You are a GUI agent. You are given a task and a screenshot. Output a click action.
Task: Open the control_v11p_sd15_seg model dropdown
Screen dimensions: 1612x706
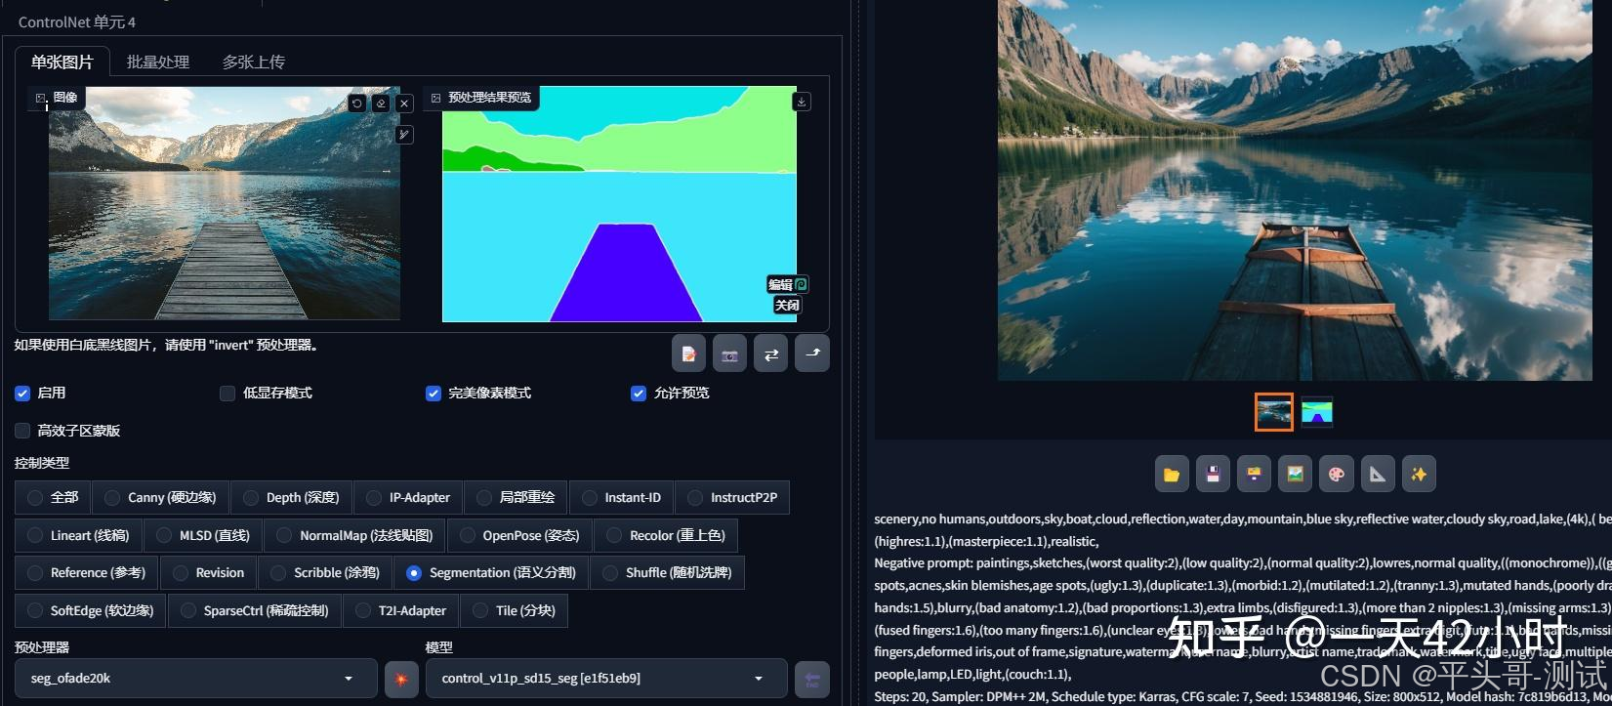(605, 679)
